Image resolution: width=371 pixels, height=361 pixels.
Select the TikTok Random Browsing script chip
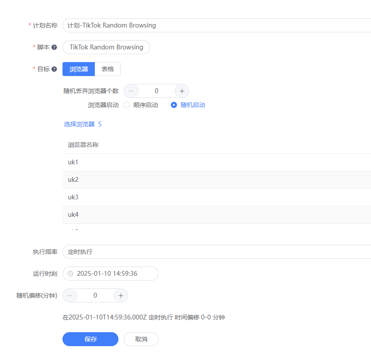pos(106,47)
